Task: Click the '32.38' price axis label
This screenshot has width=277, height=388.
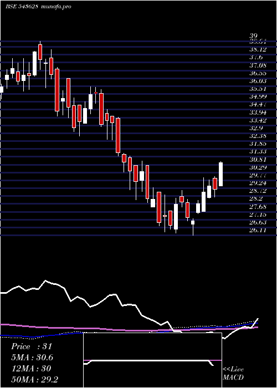Action: [258, 136]
